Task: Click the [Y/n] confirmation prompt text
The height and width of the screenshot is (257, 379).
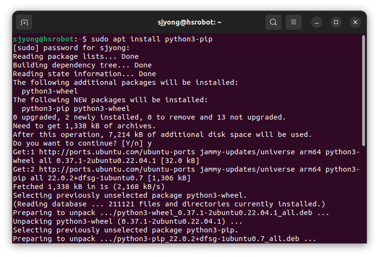Action: [x=132, y=143]
